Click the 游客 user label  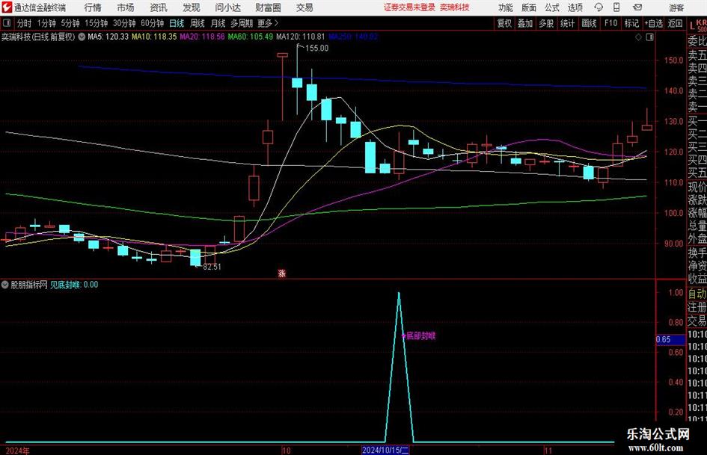(x=676, y=7)
